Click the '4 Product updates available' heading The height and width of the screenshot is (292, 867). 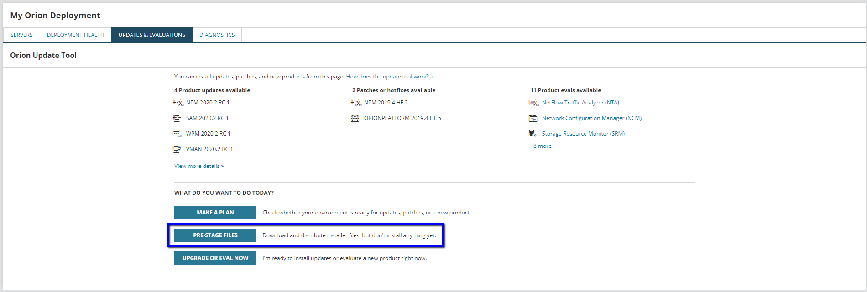212,90
